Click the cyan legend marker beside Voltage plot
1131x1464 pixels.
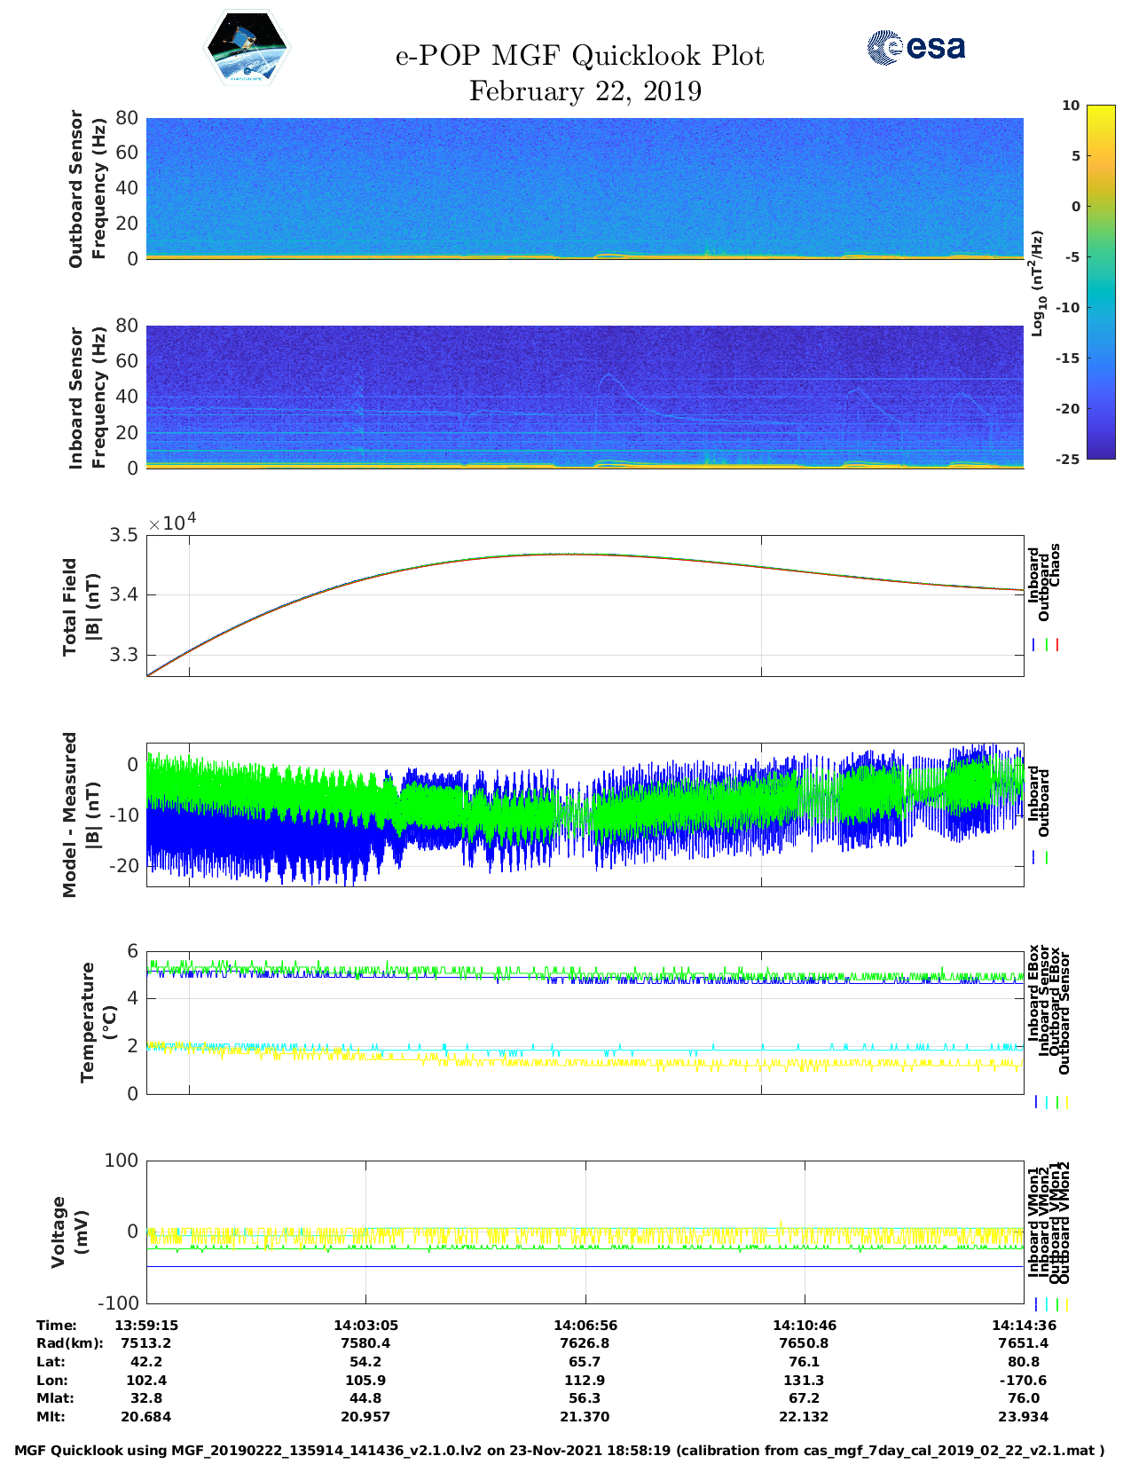1046,1304
